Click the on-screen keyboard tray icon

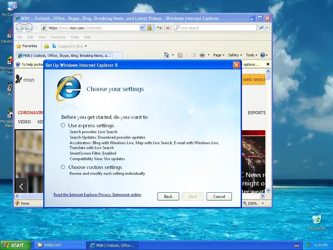click(x=297, y=245)
